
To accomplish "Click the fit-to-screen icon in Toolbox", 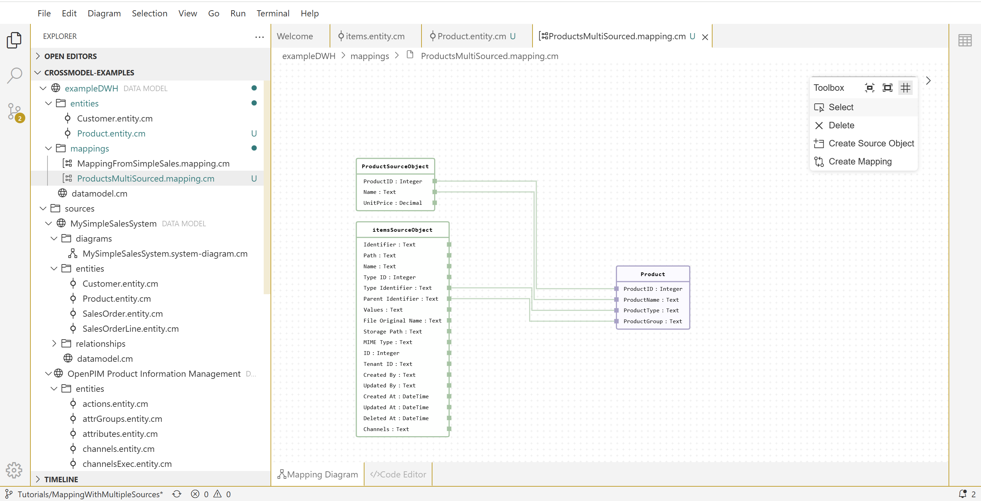I will 887,88.
